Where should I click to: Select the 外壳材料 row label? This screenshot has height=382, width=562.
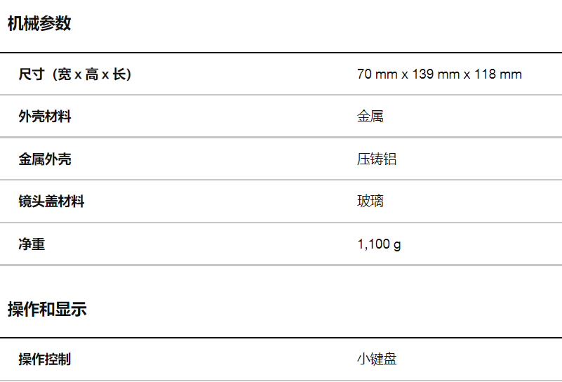45,117
